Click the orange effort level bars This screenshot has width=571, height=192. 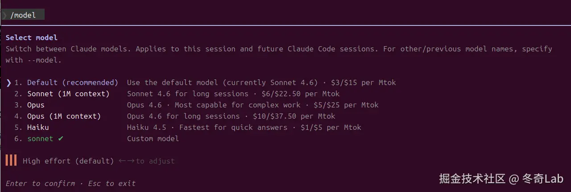pyautogui.click(x=11, y=160)
